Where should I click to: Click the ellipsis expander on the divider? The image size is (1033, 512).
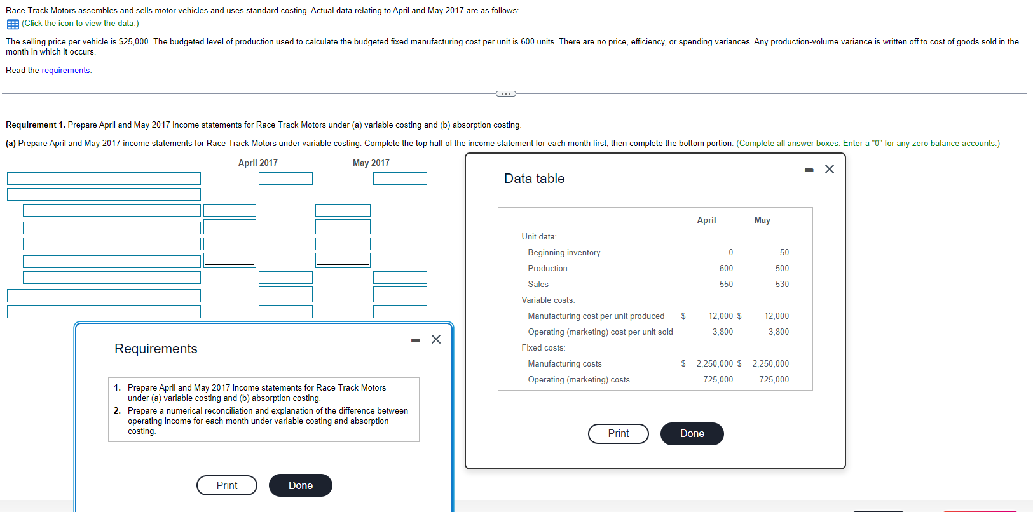505,94
